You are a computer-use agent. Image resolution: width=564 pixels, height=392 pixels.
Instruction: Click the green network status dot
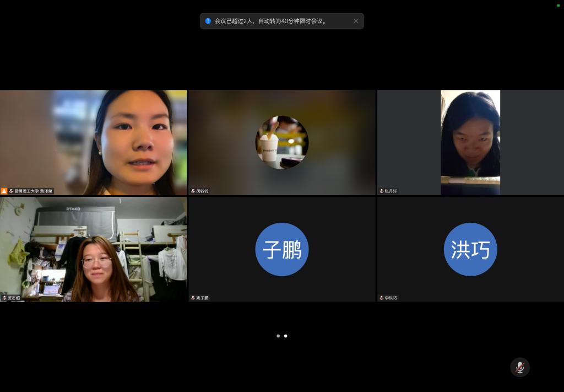pyautogui.click(x=558, y=6)
